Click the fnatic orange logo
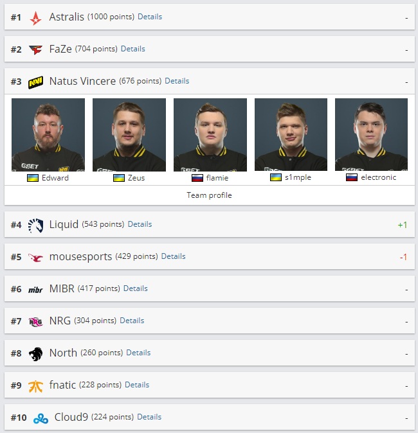 click(x=35, y=386)
